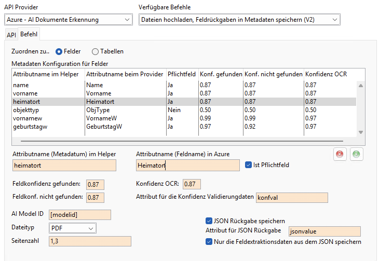Click the Seitenzahl input field
This screenshot has height=261, width=379.
(x=90, y=241)
